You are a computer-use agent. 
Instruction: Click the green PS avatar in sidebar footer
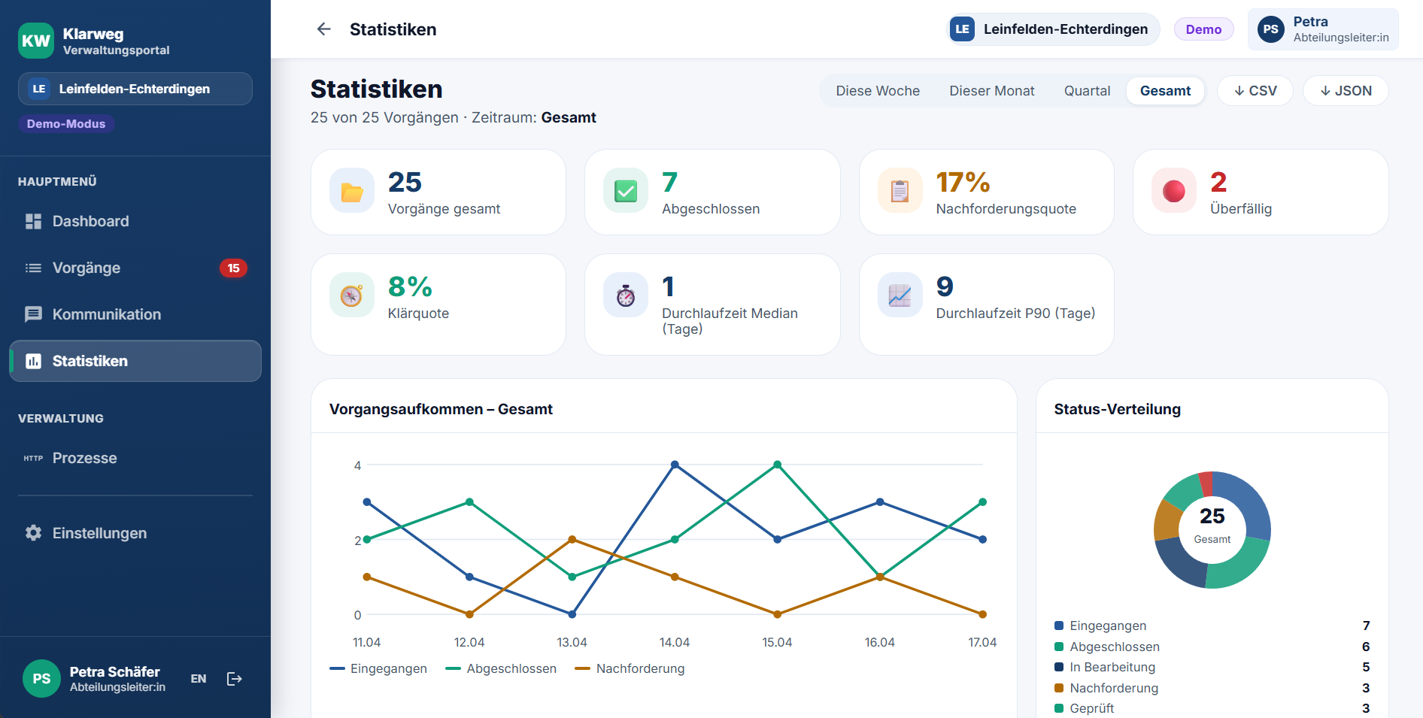41,679
